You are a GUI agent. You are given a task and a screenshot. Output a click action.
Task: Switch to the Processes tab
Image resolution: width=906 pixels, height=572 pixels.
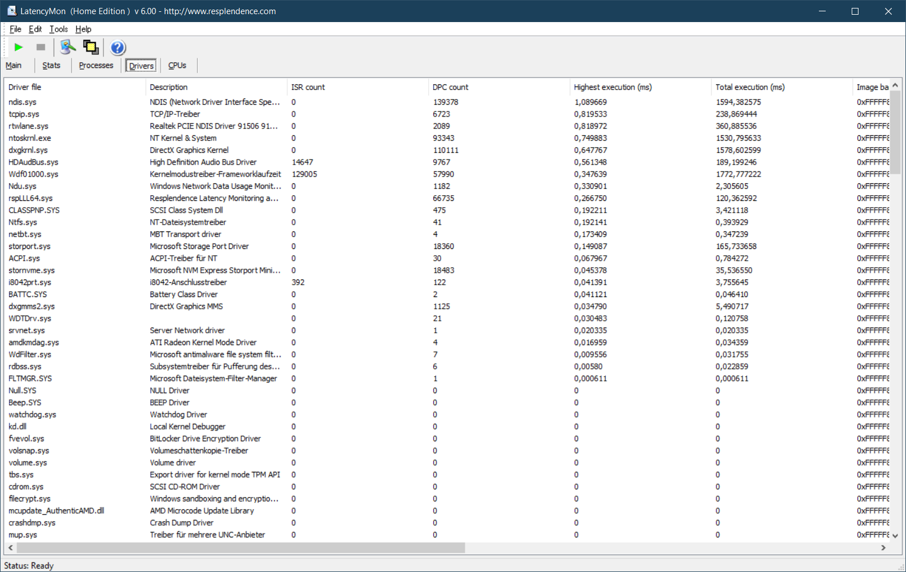96,66
